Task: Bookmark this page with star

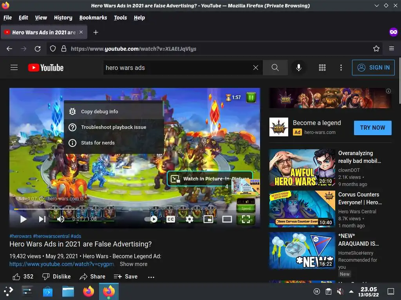Action: [376, 48]
